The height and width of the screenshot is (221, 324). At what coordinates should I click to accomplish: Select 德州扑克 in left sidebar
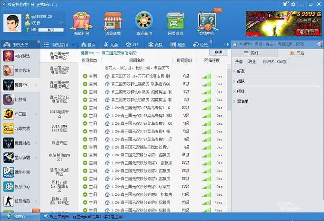(20, 172)
